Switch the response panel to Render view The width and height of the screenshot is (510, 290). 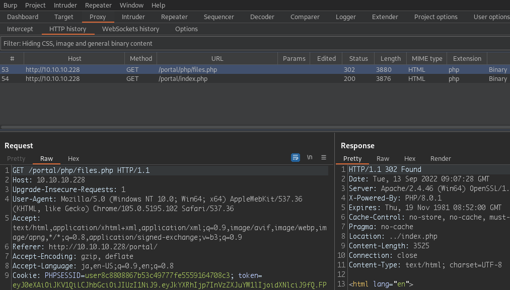click(440, 158)
